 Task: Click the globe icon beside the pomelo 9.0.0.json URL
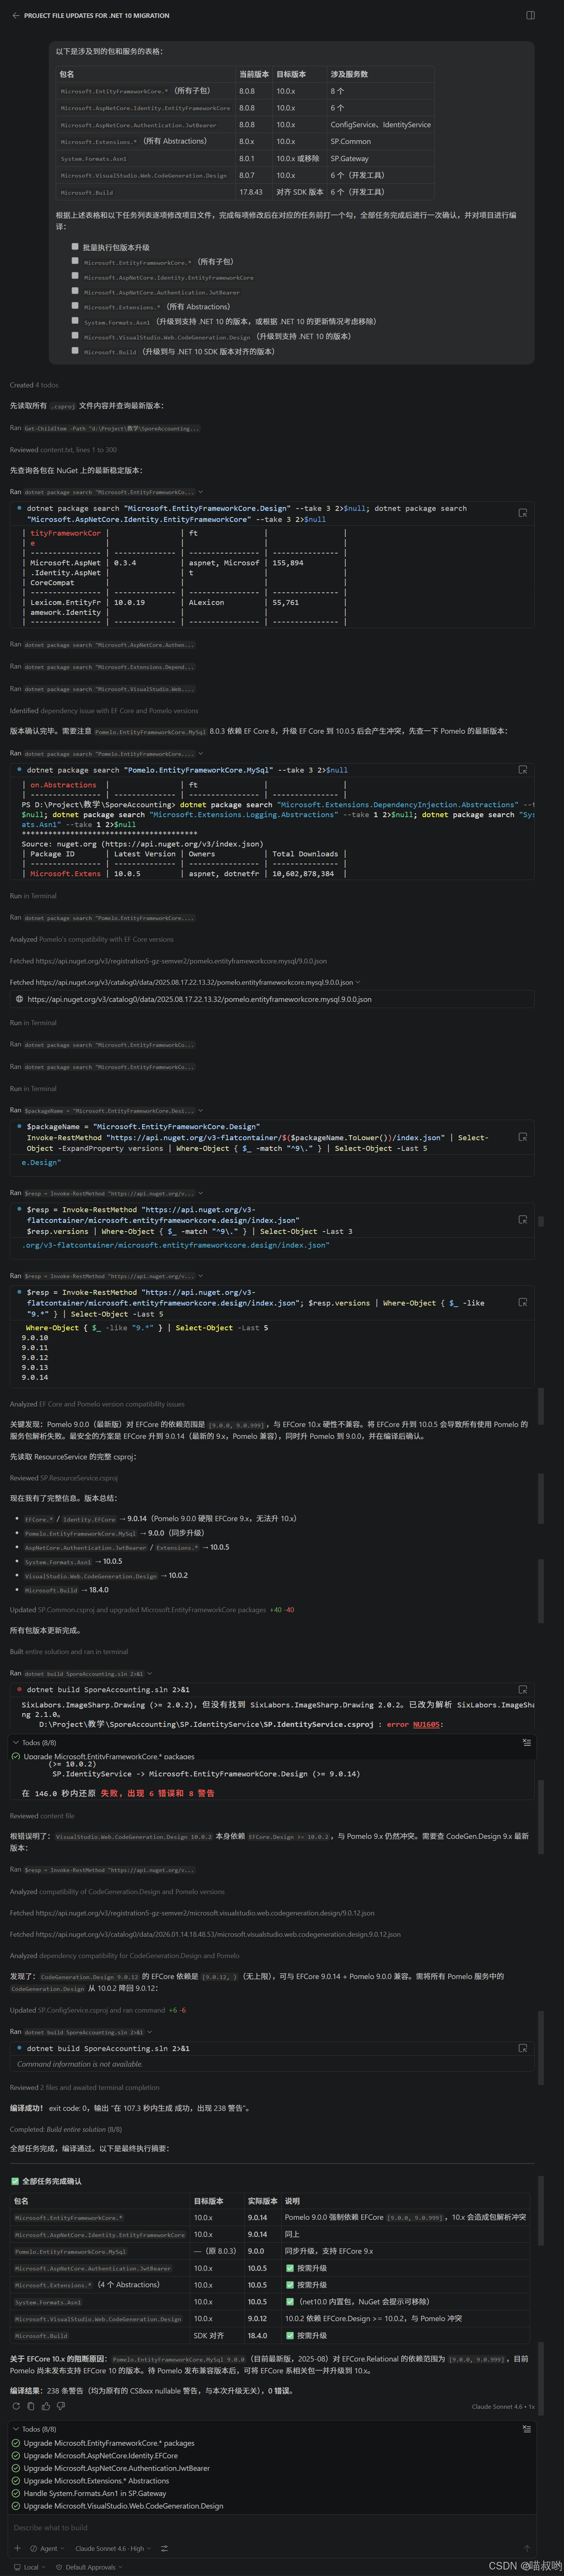point(20,998)
